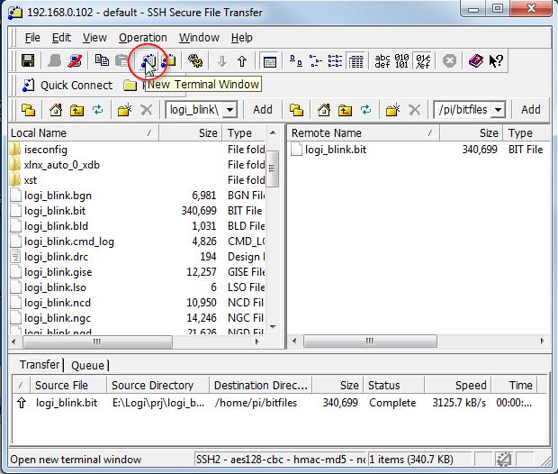
Task: Delete selected item in remote pane
Action: [x=414, y=110]
